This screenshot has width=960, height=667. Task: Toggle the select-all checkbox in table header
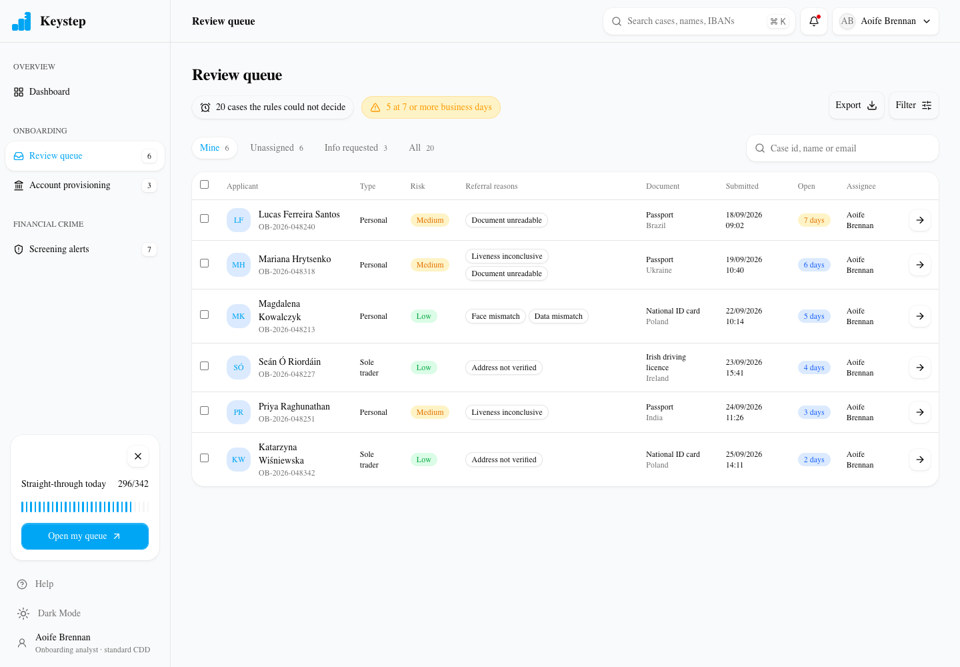[205, 185]
